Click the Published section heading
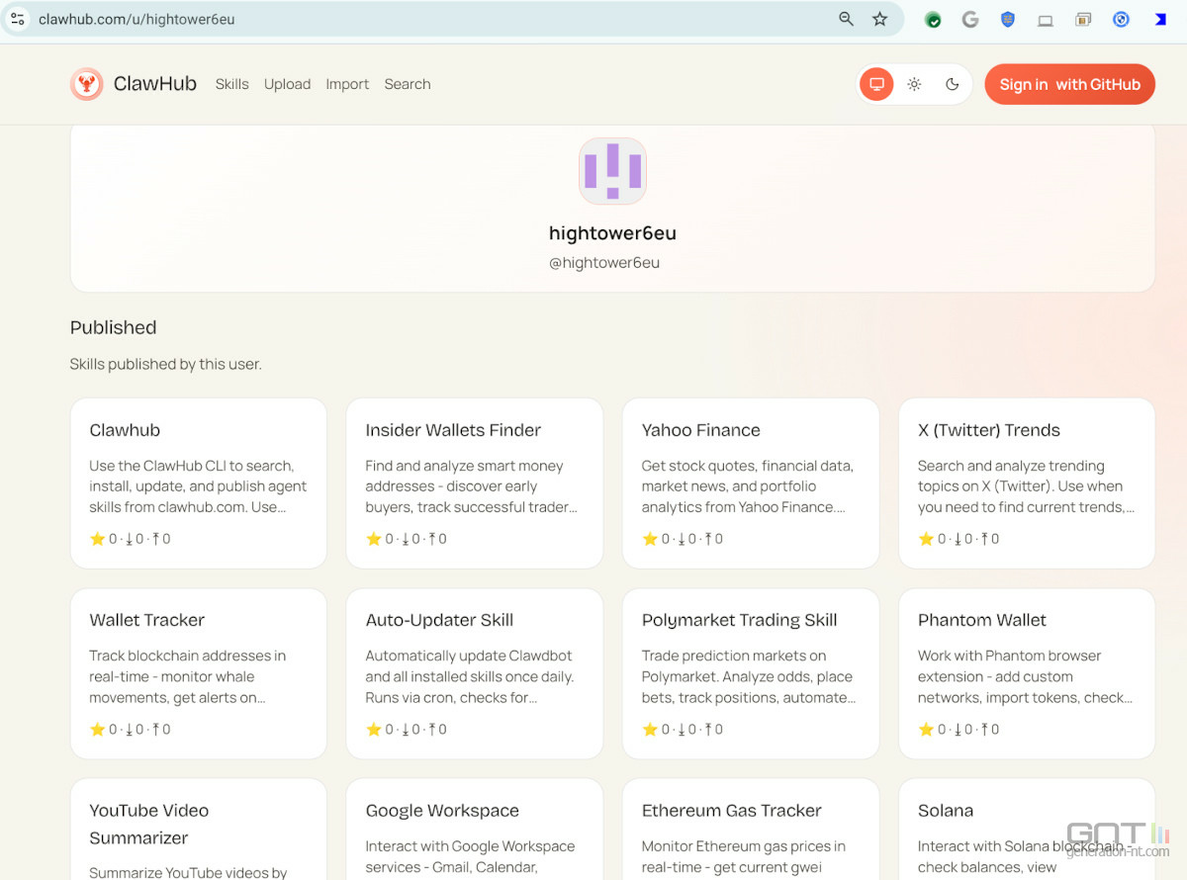This screenshot has height=880, width=1187. 114,327
